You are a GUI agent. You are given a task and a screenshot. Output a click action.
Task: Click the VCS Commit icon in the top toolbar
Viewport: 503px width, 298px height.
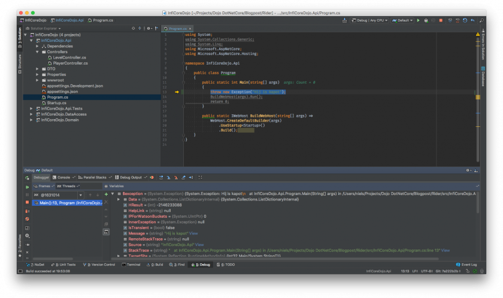click(x=457, y=20)
